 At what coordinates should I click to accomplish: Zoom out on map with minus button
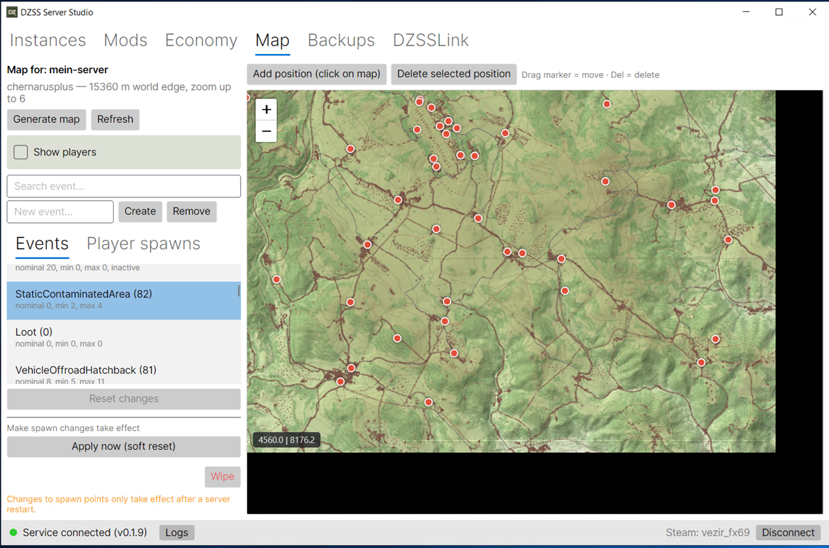(x=266, y=131)
